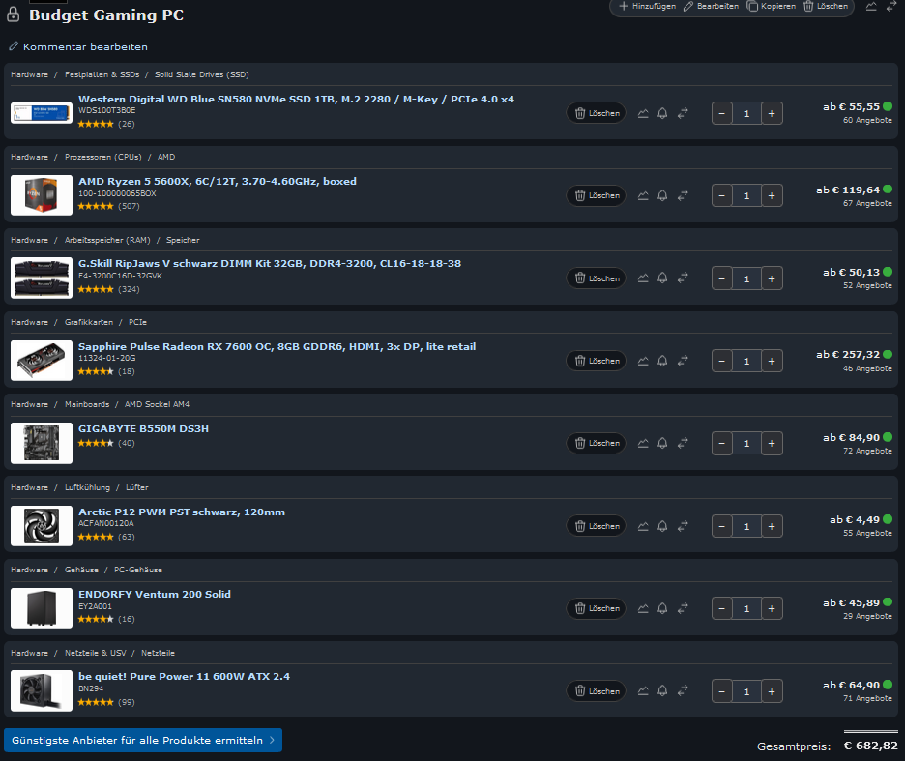This screenshot has height=761, width=905.
Task: Click swap arrows icon for WD Blue SN580
Action: [683, 113]
